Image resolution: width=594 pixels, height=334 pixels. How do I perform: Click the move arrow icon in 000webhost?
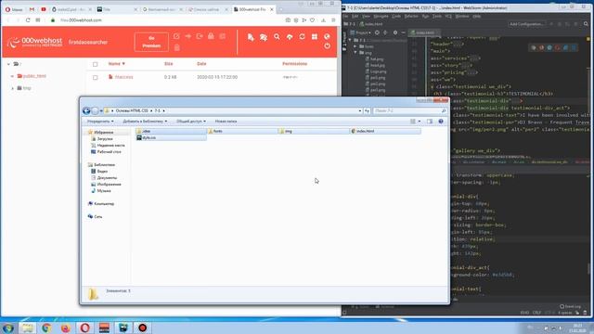[188, 36]
